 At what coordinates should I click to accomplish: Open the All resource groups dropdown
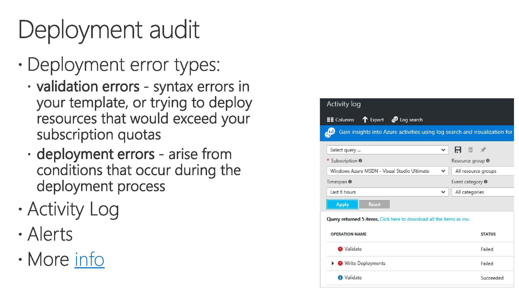pyautogui.click(x=483, y=171)
